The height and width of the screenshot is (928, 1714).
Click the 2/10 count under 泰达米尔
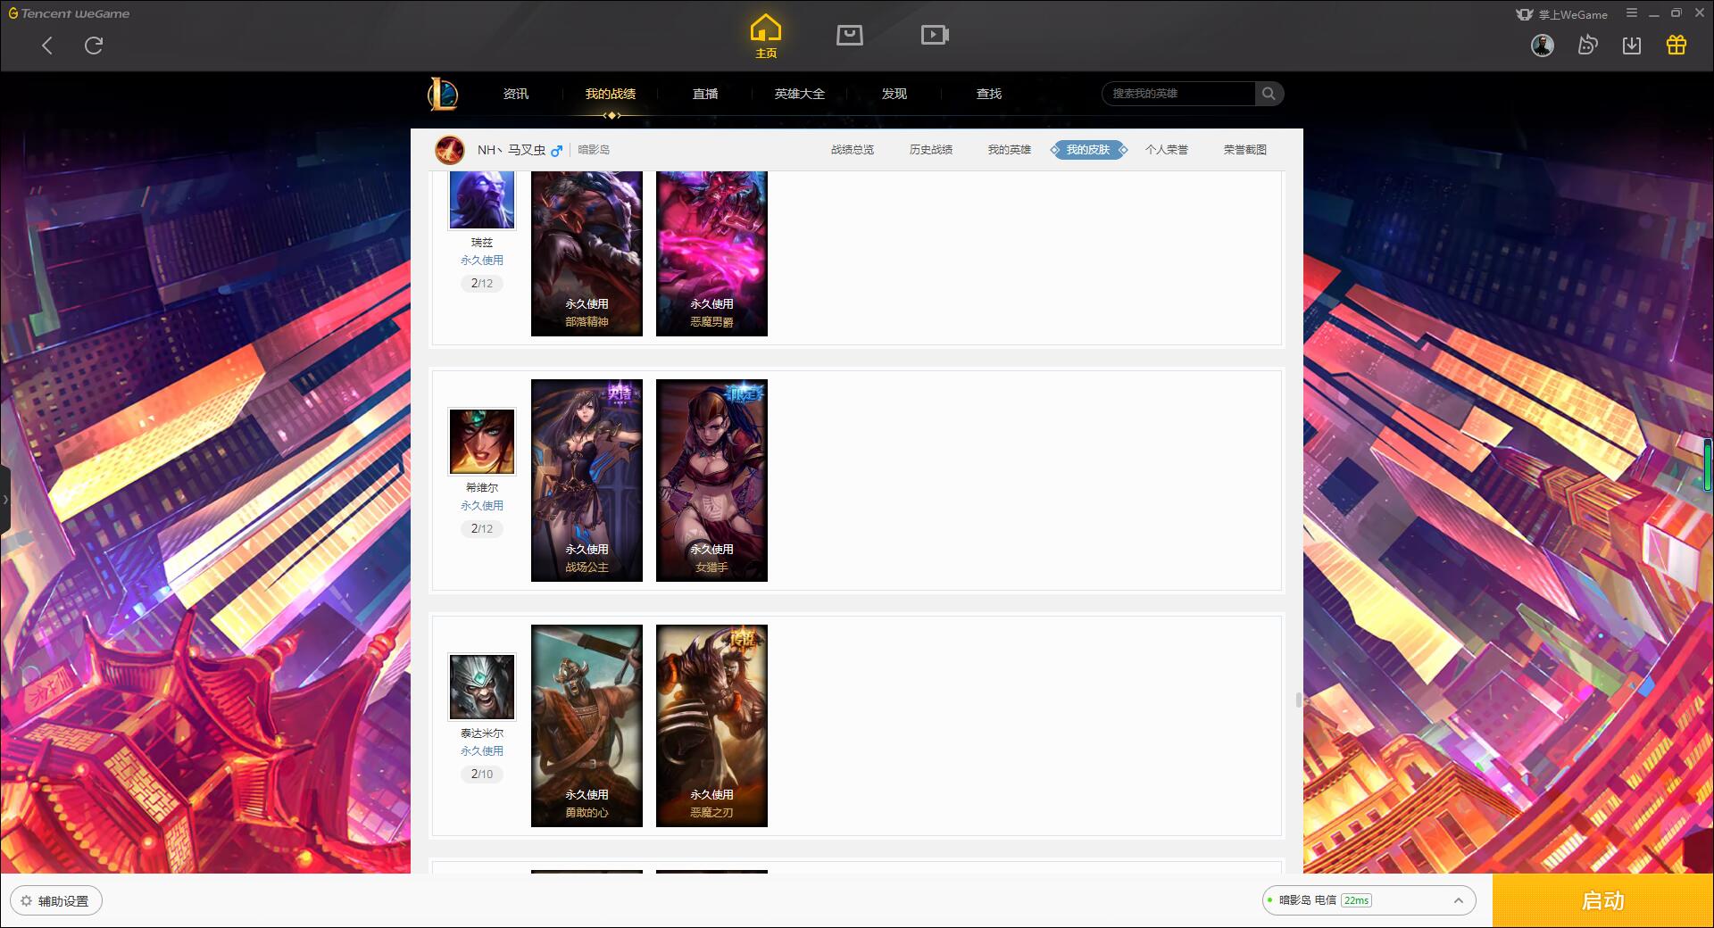(x=482, y=775)
